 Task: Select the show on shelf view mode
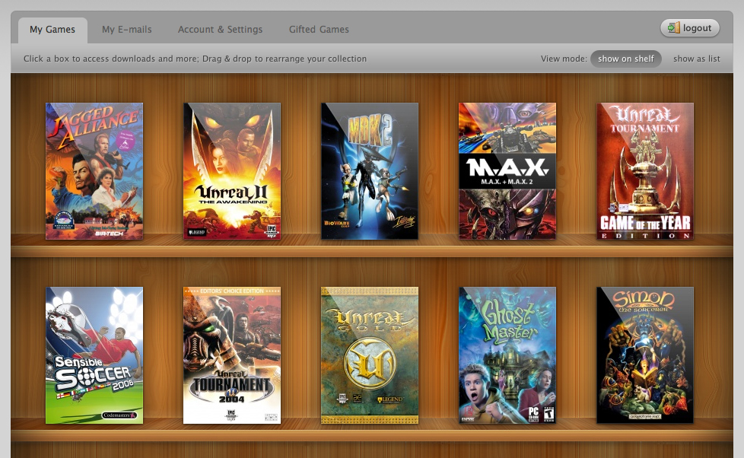coord(626,59)
